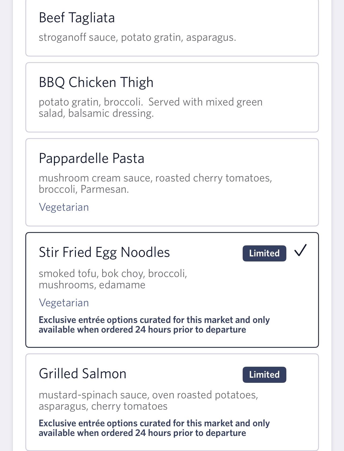
Task: Choose the BBQ Chicken Thigh entrée title
Action: coord(96,82)
